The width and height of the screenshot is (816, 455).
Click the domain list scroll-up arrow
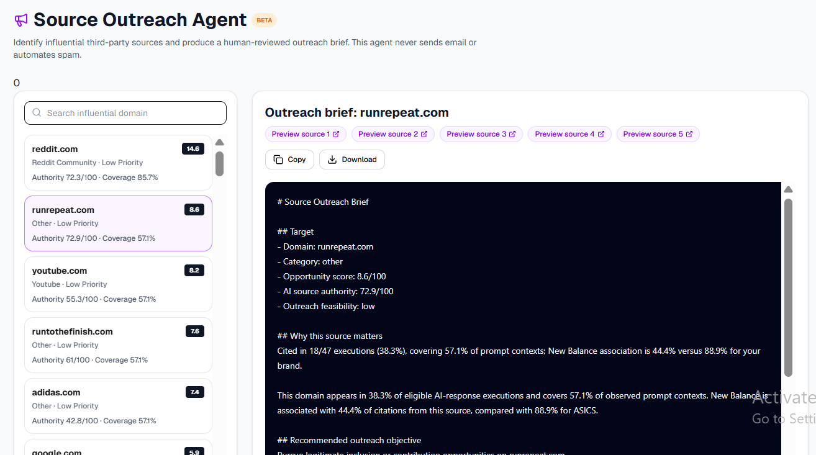219,142
